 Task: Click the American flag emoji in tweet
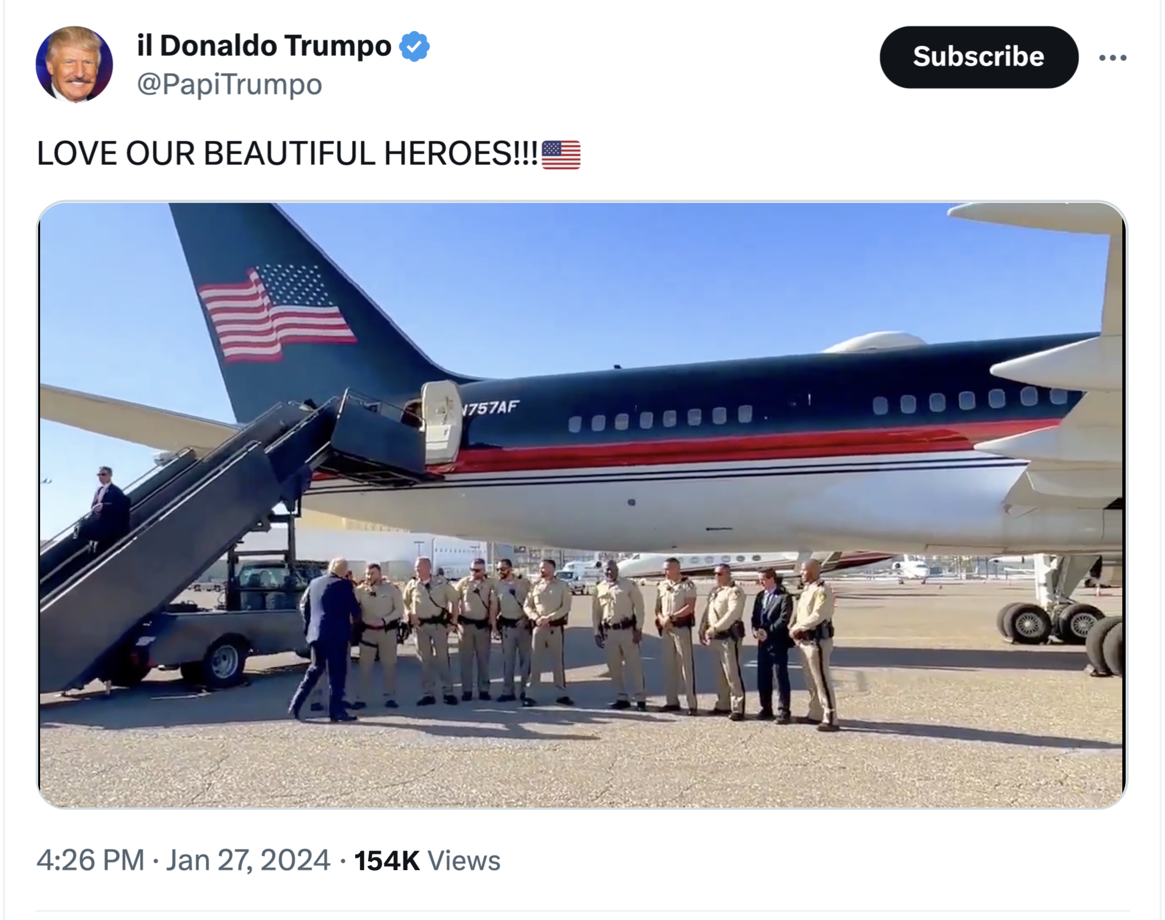pos(561,155)
